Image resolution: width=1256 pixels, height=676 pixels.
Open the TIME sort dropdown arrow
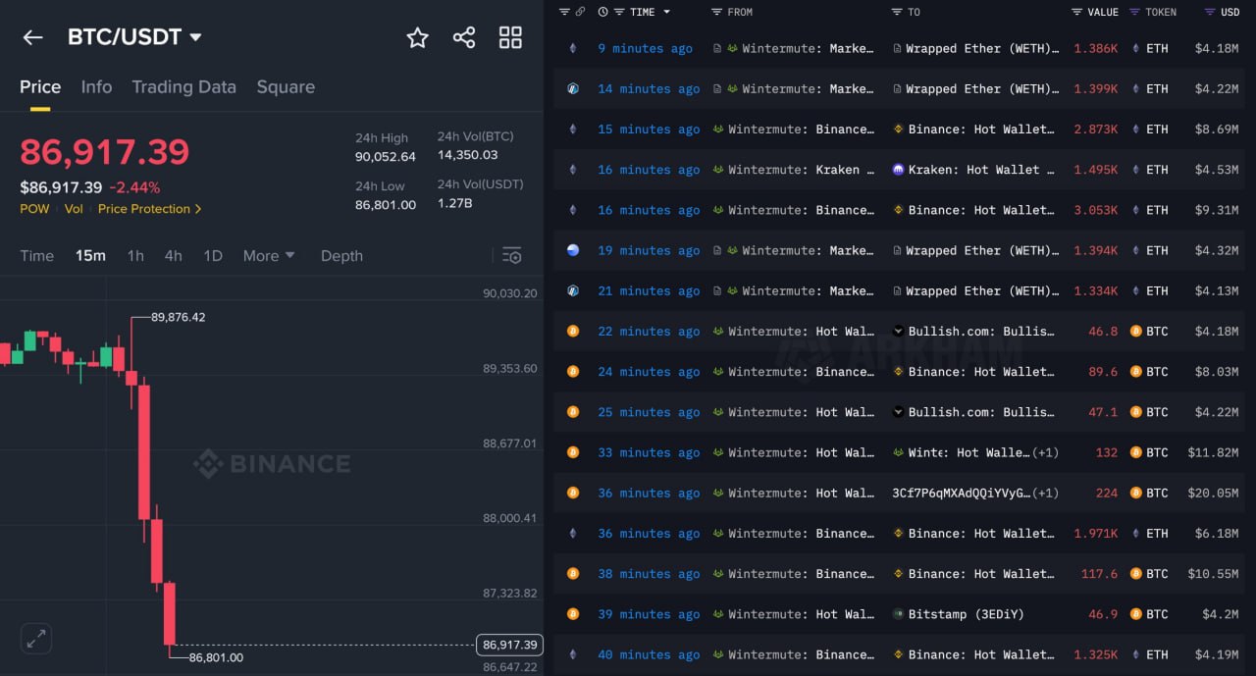667,12
